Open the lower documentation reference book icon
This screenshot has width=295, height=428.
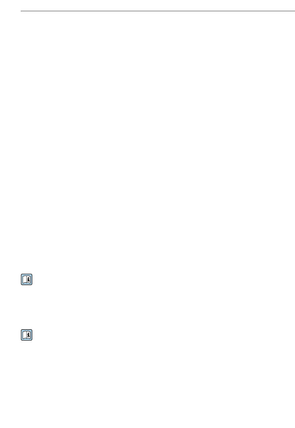click(x=27, y=335)
